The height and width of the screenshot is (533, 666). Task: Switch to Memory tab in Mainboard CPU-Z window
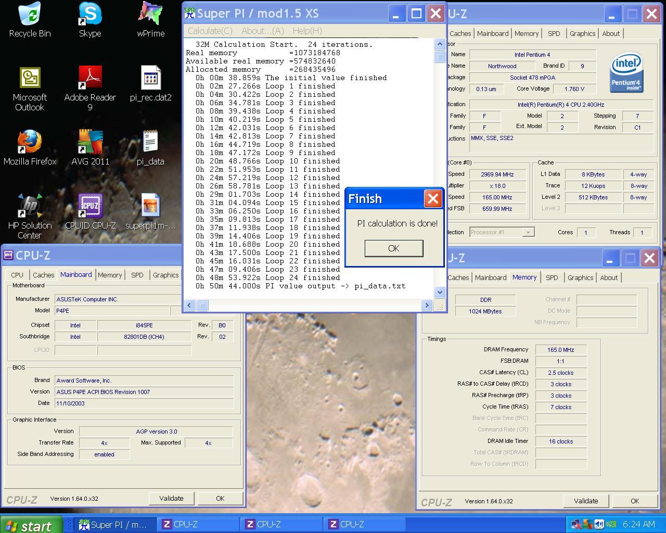pos(110,275)
